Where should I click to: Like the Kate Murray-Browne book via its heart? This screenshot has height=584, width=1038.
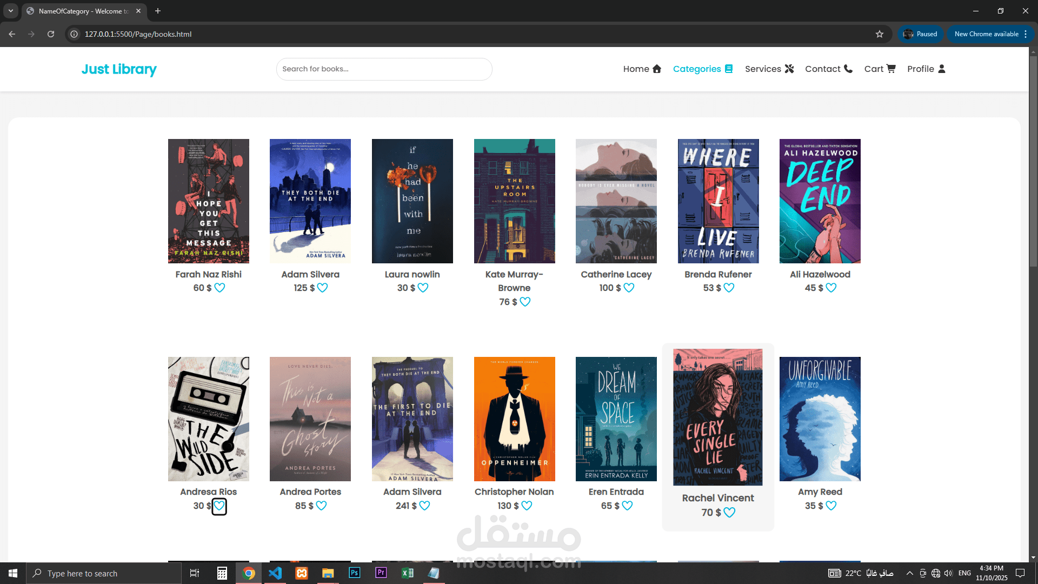pos(525,302)
